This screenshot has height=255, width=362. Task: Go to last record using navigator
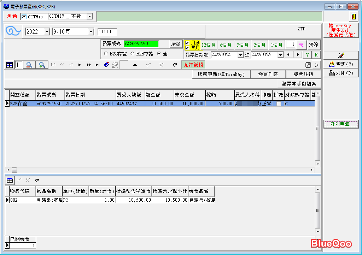(98, 65)
